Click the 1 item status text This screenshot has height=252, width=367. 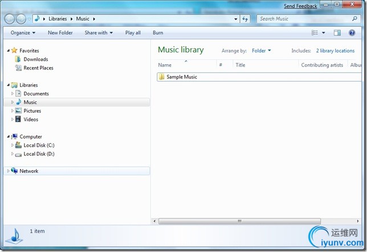37,231
